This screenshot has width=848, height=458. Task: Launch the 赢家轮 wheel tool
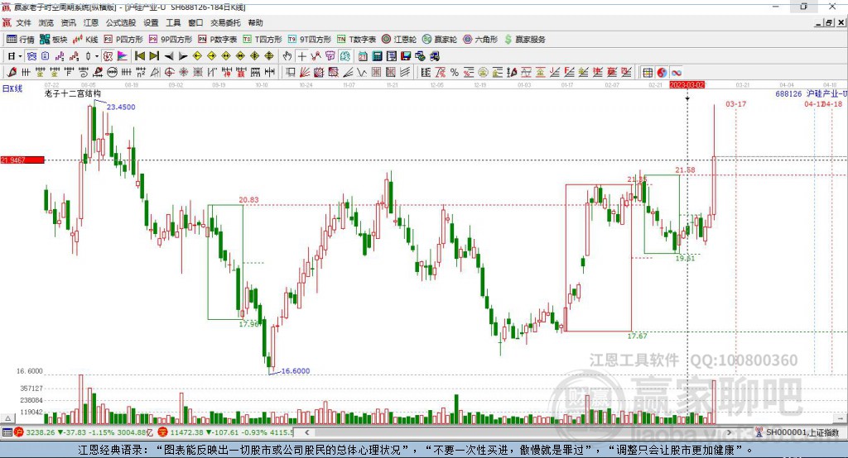click(x=439, y=40)
